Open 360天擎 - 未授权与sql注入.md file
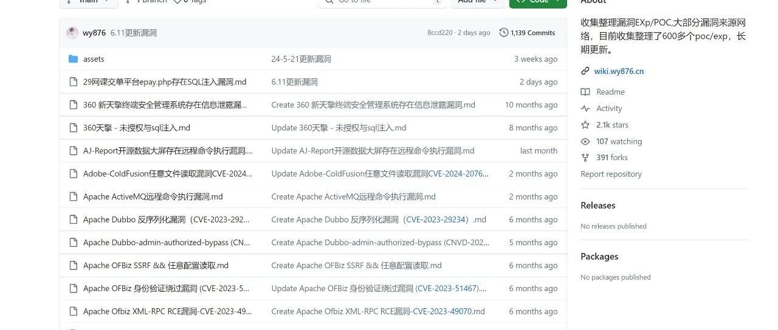Screen dimensions: 778x330 click(137, 128)
